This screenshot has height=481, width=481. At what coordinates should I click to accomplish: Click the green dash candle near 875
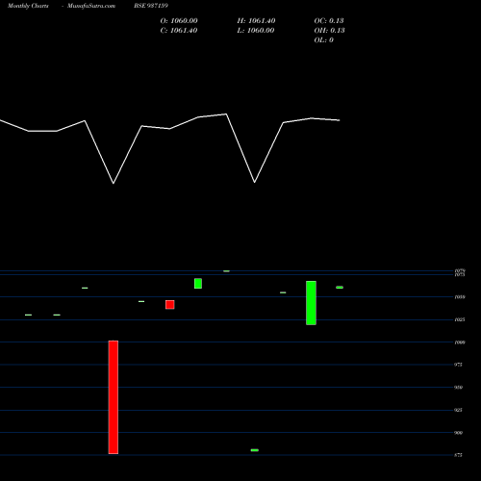255,450
